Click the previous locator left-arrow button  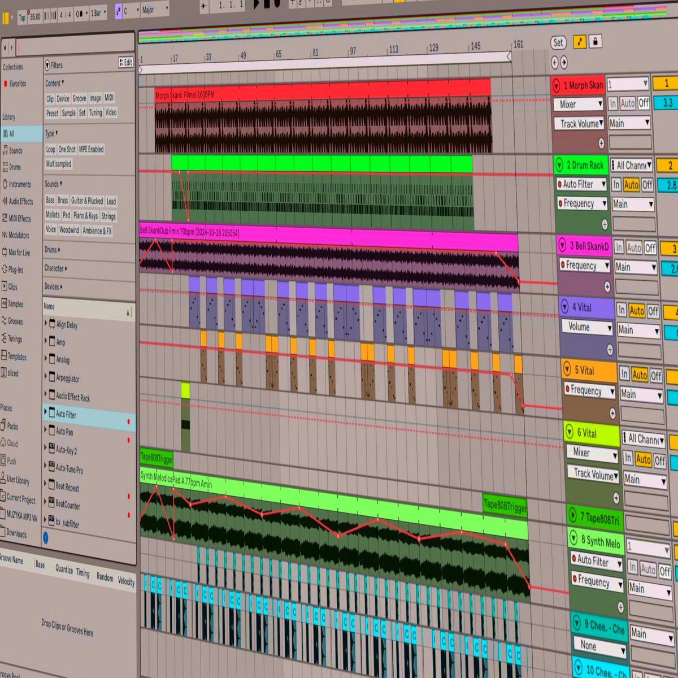[x=554, y=63]
